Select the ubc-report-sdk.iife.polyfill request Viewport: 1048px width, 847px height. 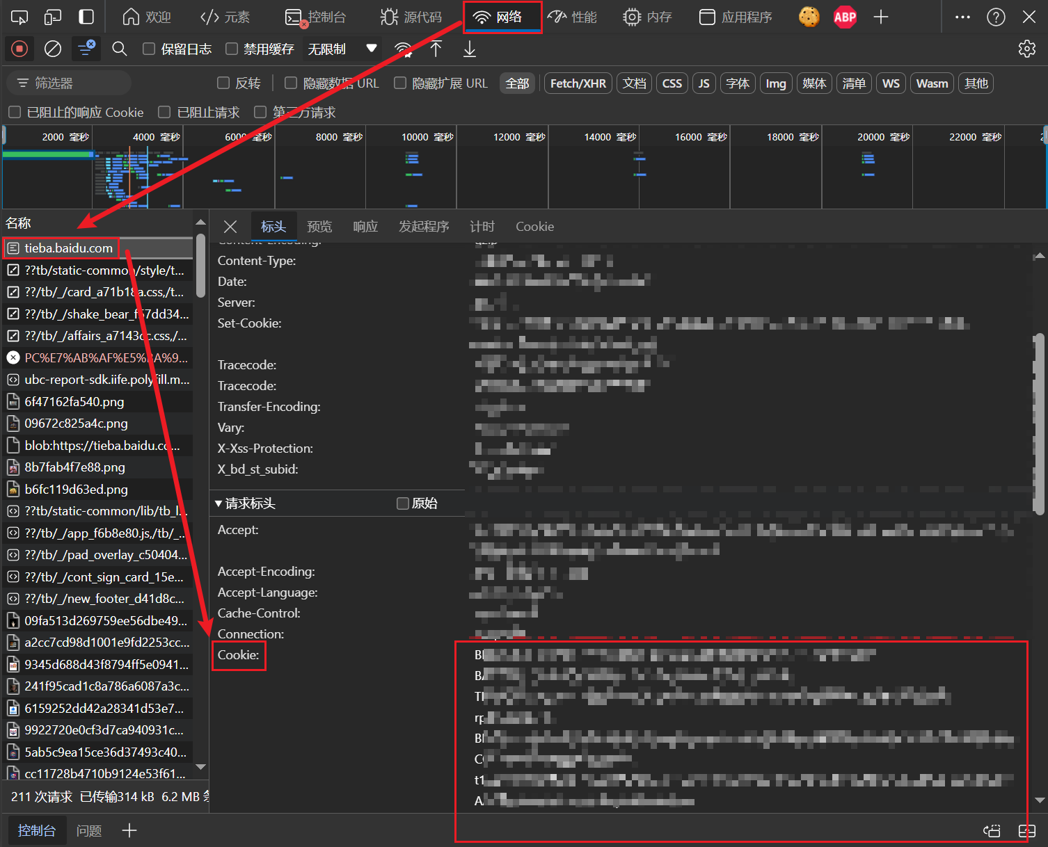[97, 380]
